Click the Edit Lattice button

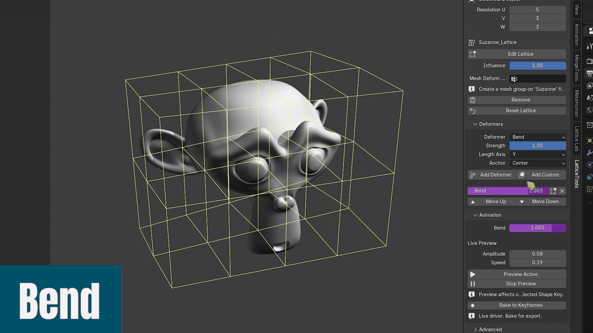(x=517, y=54)
